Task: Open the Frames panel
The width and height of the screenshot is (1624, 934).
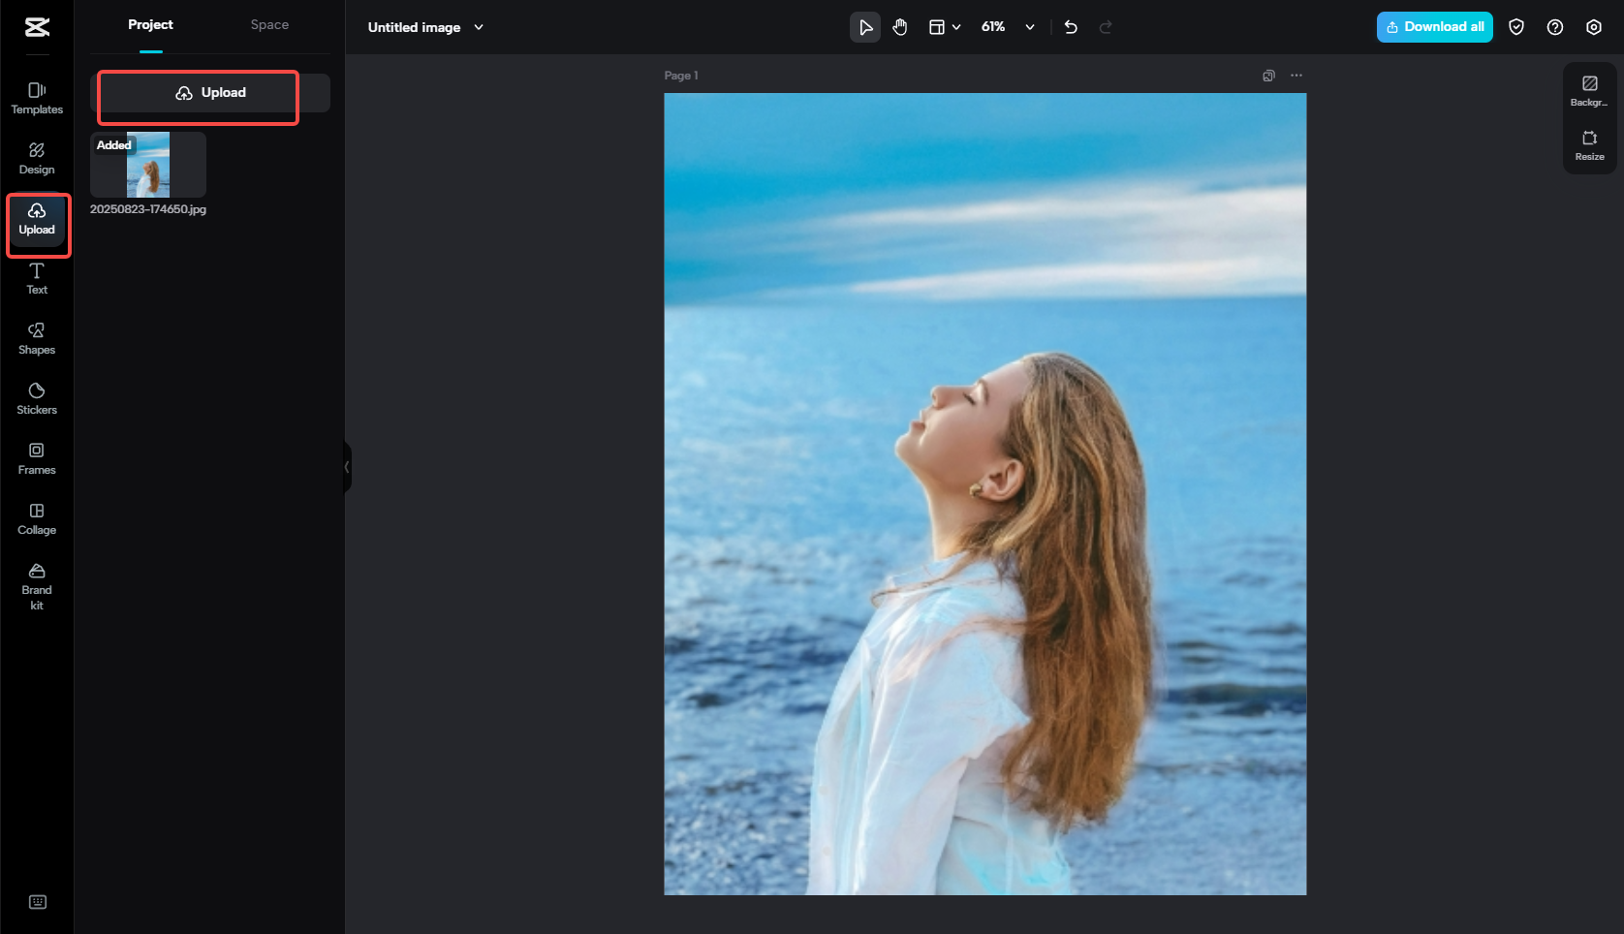Action: pos(36,458)
